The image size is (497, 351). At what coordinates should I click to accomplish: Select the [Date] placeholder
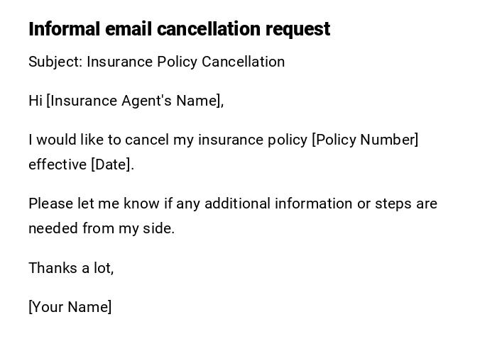pyautogui.click(x=111, y=165)
